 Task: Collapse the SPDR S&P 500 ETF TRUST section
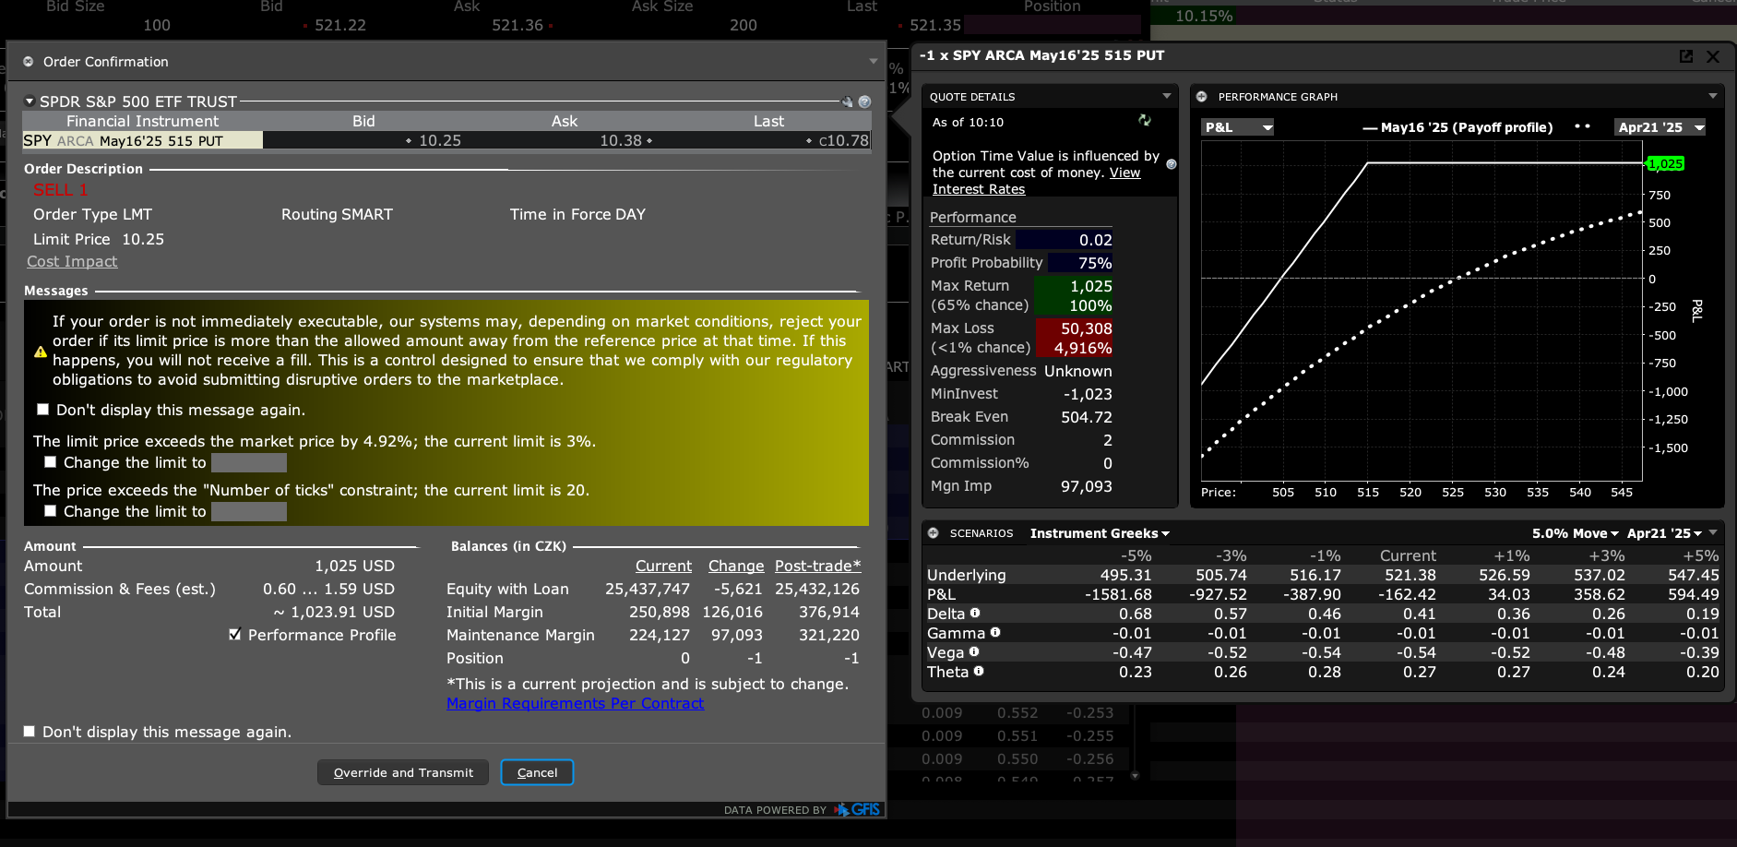click(30, 101)
